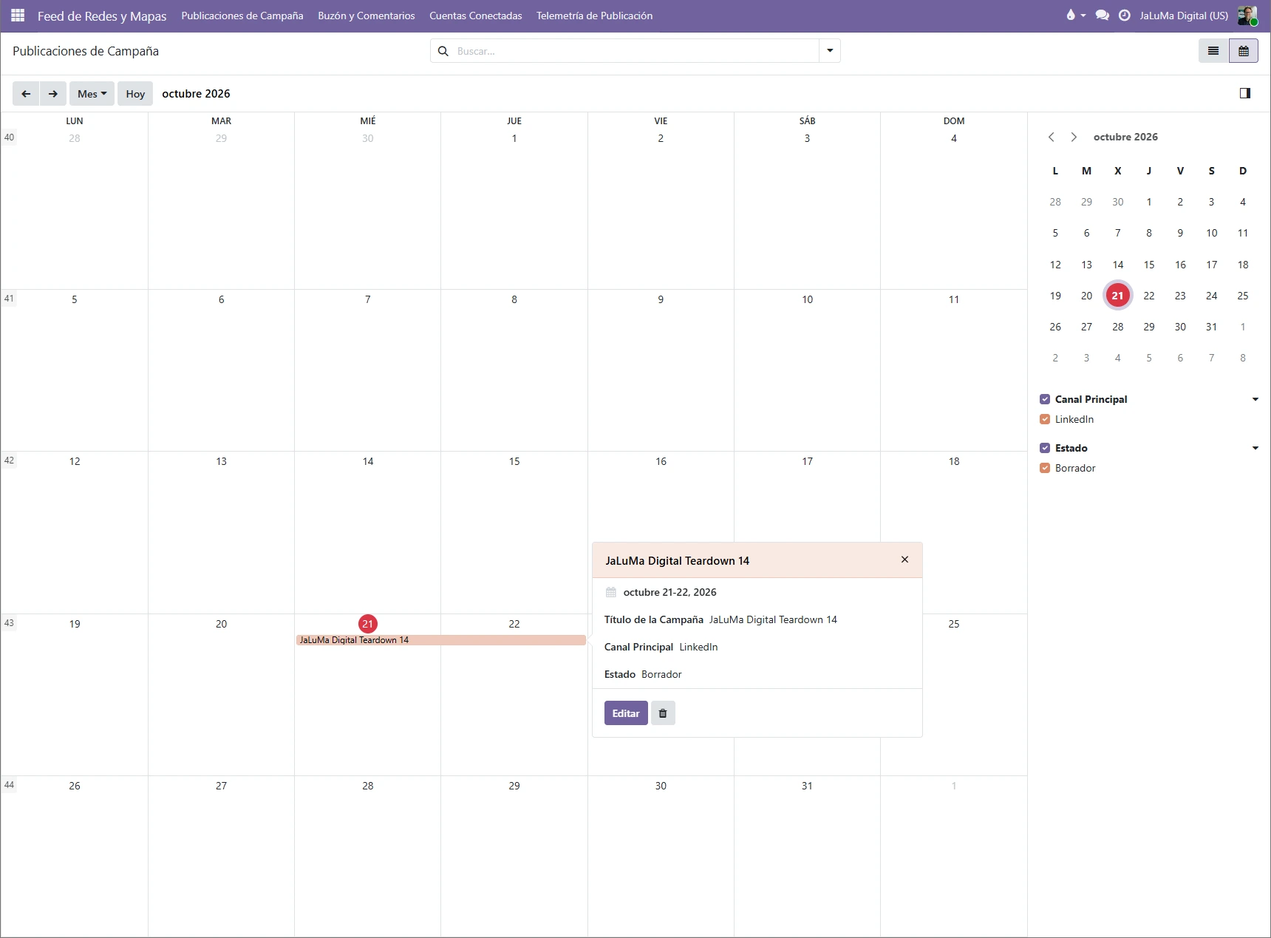Collapse the Estado filter section

pos(1255,448)
